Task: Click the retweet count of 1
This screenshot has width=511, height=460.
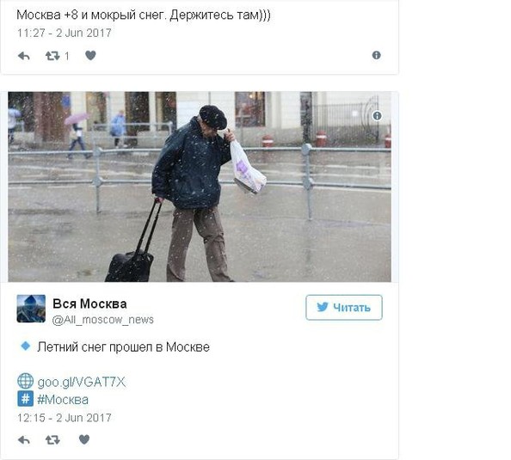Action: 67,57
